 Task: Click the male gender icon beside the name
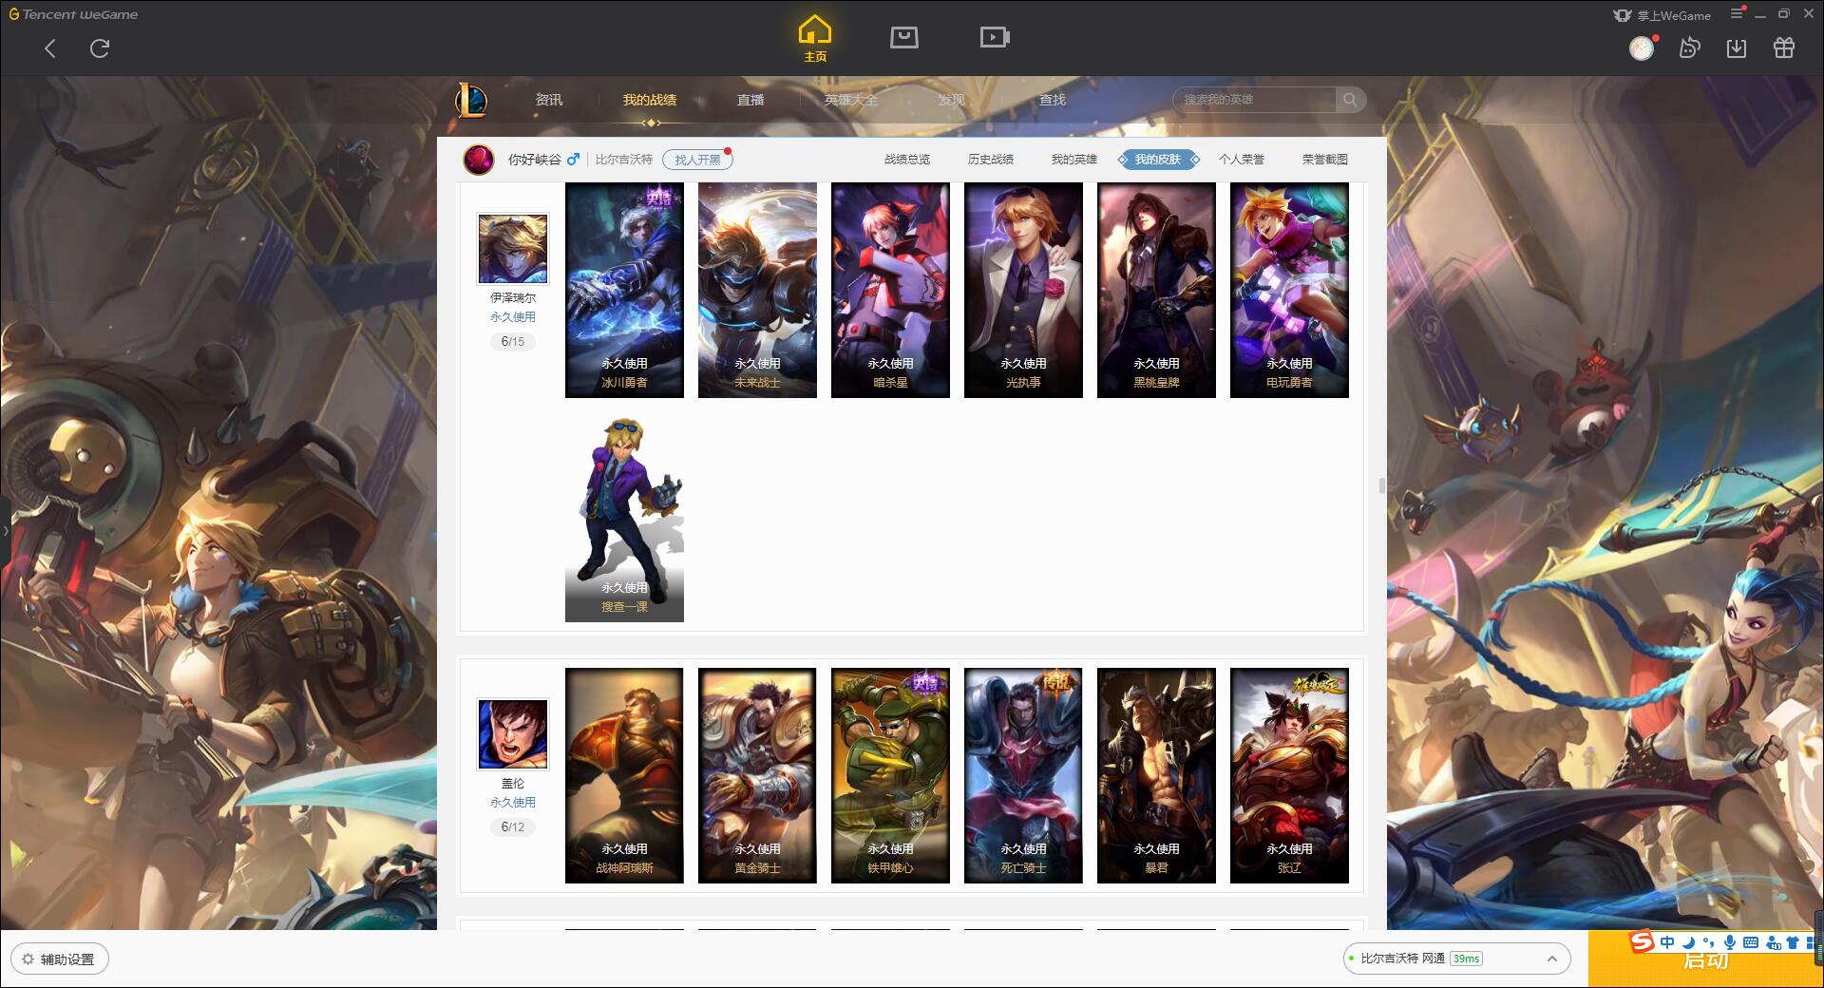(x=573, y=159)
